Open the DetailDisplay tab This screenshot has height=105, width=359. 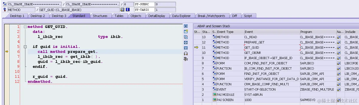[157, 16]
